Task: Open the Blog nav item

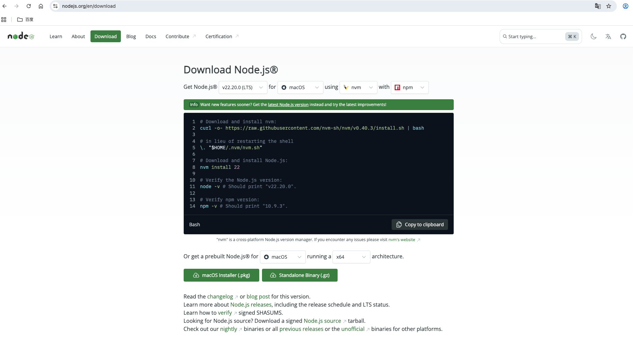Action: [131, 36]
